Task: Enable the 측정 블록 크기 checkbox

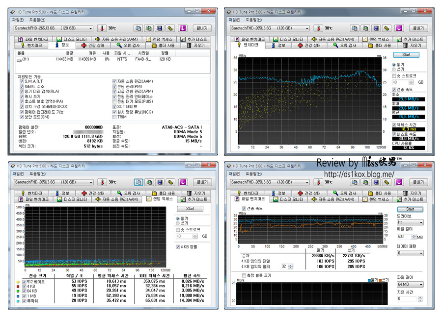Action: pyautogui.click(x=244, y=275)
